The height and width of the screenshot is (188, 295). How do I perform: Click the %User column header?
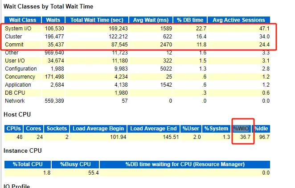pyautogui.click(x=191, y=129)
